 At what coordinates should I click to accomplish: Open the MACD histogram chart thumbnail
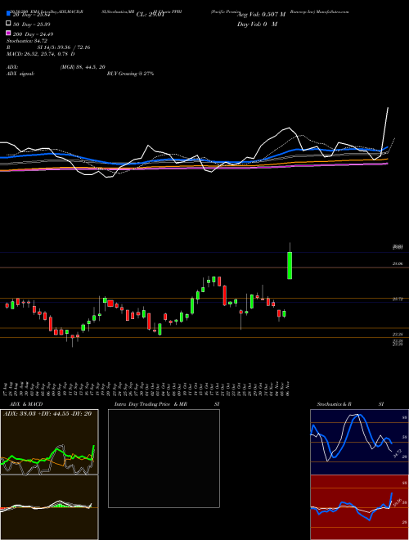pos(49,507)
